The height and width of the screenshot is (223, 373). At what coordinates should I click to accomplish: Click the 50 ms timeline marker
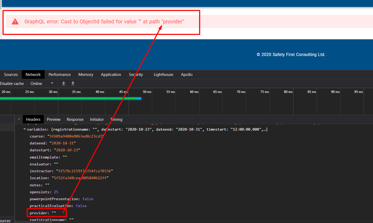point(147,92)
